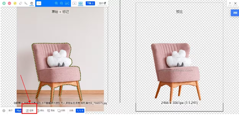239x115 pixels.
Task: Toggle split side-by-side view mode
Action: point(81,3)
